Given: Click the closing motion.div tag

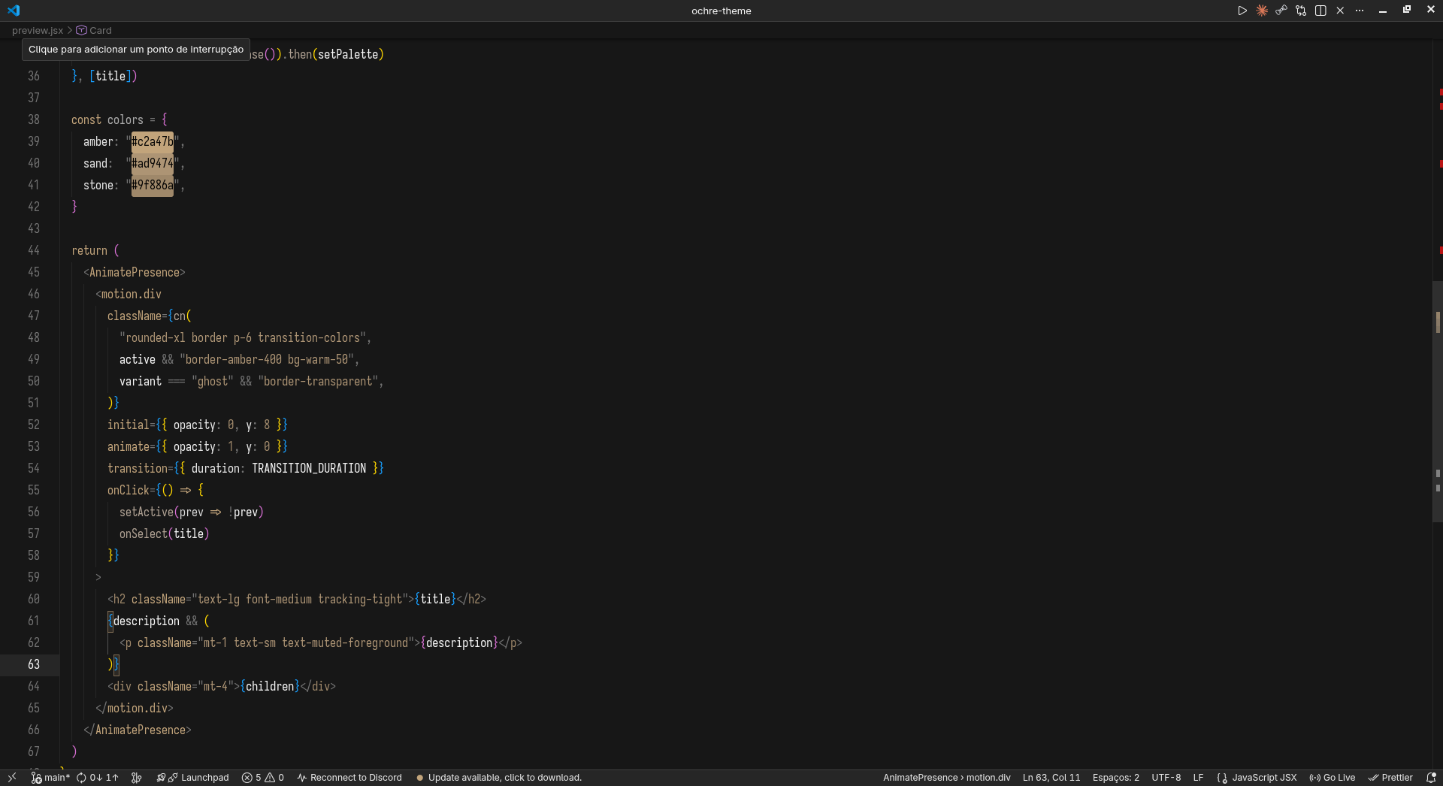Looking at the screenshot, I should 135,708.
